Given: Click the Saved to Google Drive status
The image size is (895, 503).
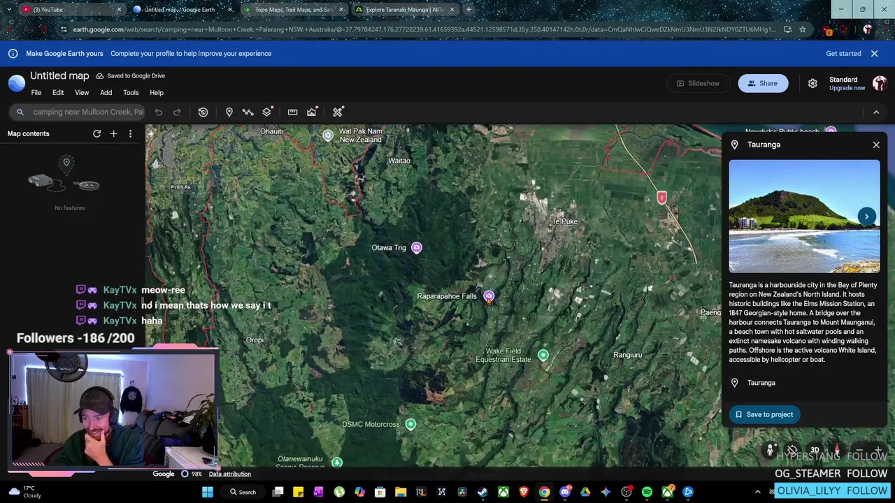Looking at the screenshot, I should pyautogui.click(x=131, y=75).
